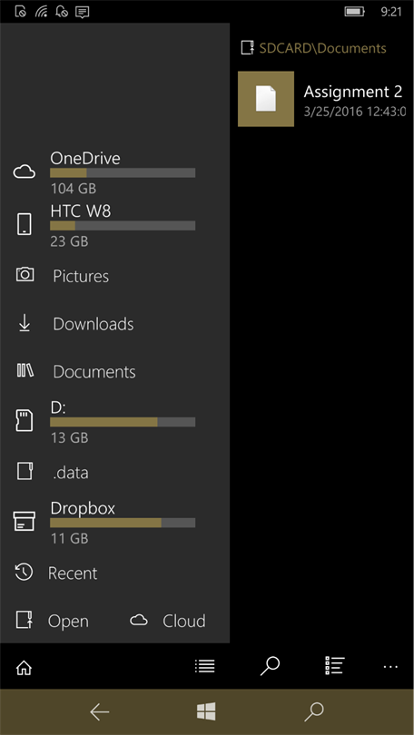Click the OneDrive storage usage bar

click(123, 172)
